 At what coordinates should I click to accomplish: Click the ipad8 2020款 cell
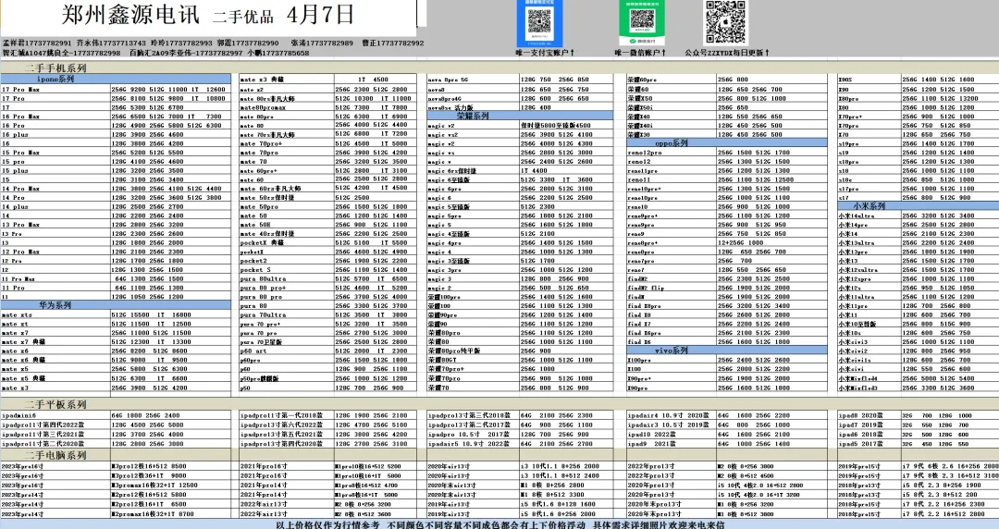pos(869,415)
